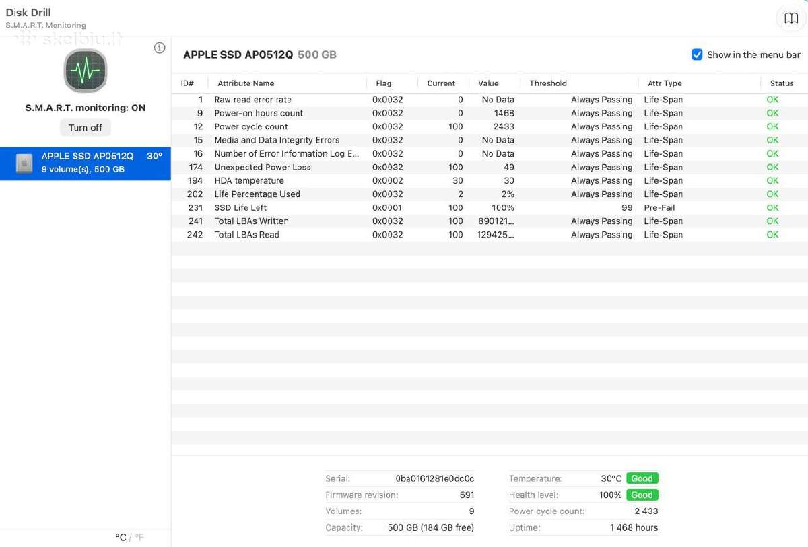The image size is (808, 547).
Task: Click OK status for SSD Life Left
Action: [772, 207]
